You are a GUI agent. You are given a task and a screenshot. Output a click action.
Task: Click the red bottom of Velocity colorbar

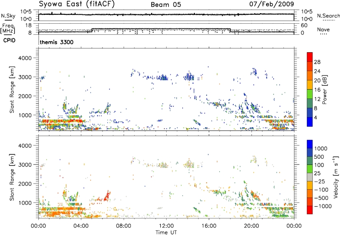(x=310, y=210)
